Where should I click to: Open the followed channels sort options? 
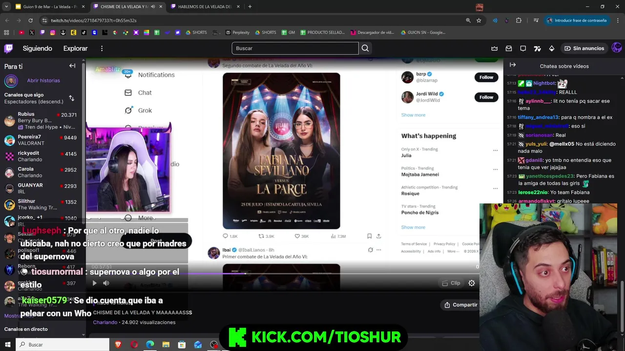[71, 98]
